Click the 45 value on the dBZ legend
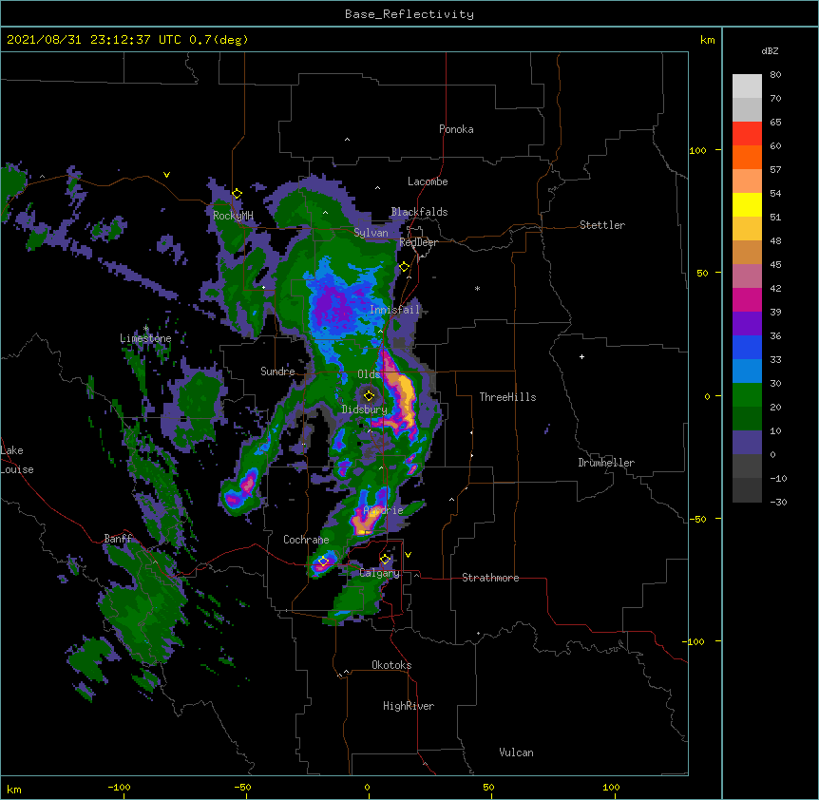This screenshot has width=819, height=800. pyautogui.click(x=775, y=264)
